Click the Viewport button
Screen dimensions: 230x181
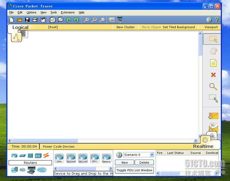point(211,27)
